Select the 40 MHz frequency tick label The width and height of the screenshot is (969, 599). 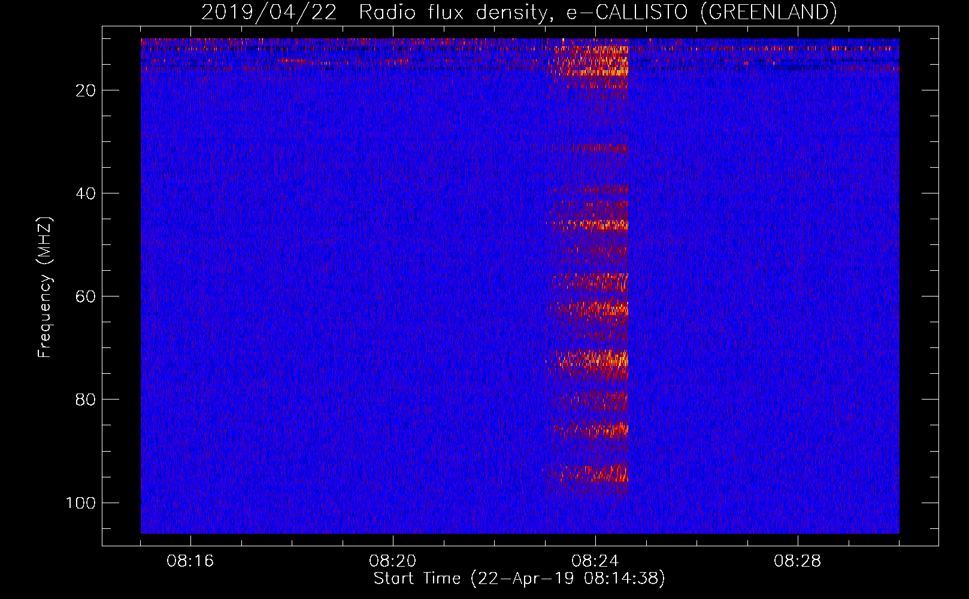click(x=86, y=193)
